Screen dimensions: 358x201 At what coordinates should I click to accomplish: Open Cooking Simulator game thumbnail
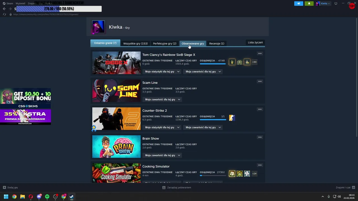pyautogui.click(x=116, y=173)
